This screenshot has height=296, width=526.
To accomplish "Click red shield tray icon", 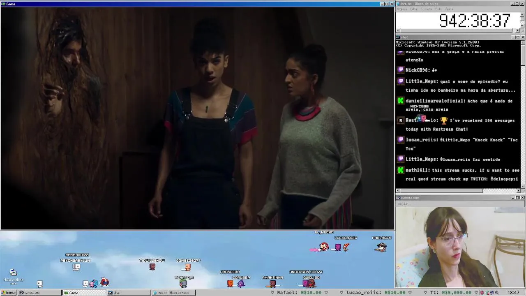I will point(482,293).
